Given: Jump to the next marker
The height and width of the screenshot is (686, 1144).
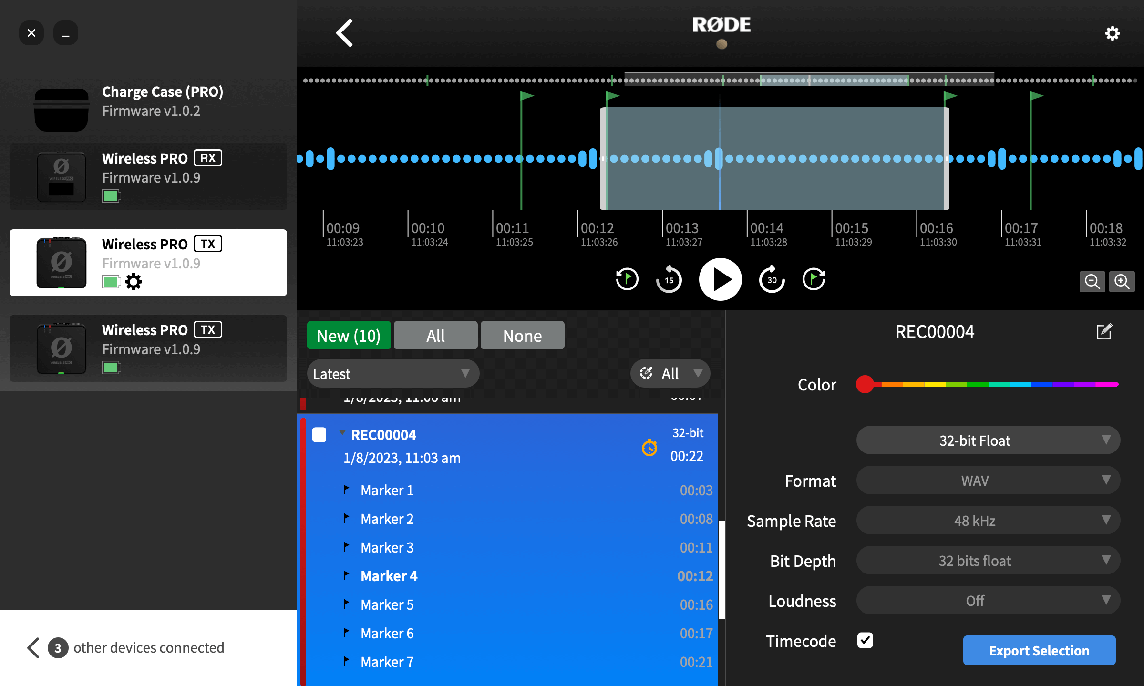Looking at the screenshot, I should point(814,279).
